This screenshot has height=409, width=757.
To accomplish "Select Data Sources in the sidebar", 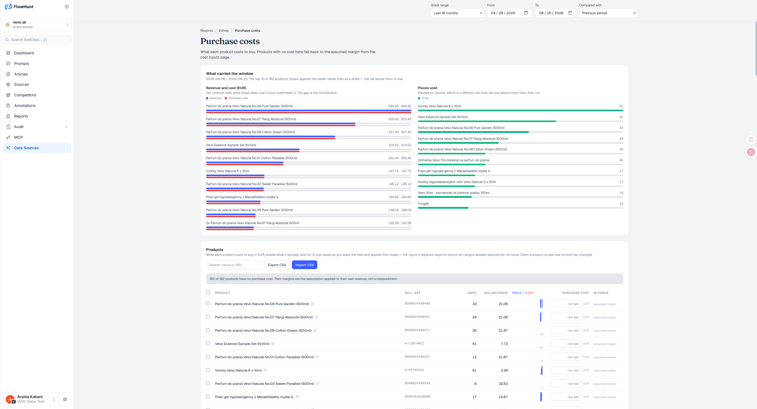I will pyautogui.click(x=37, y=148).
